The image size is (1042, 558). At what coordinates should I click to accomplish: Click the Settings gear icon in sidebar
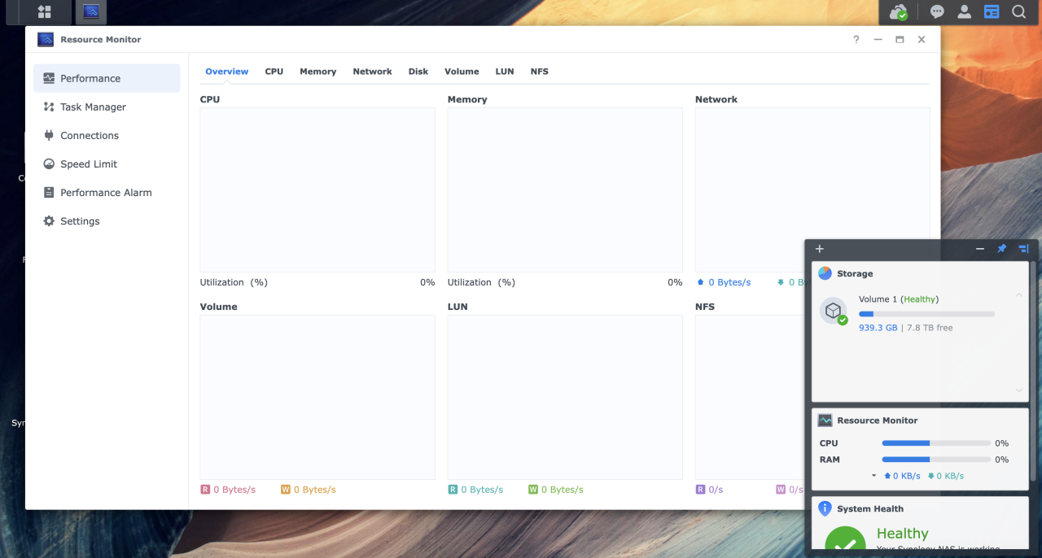(49, 220)
